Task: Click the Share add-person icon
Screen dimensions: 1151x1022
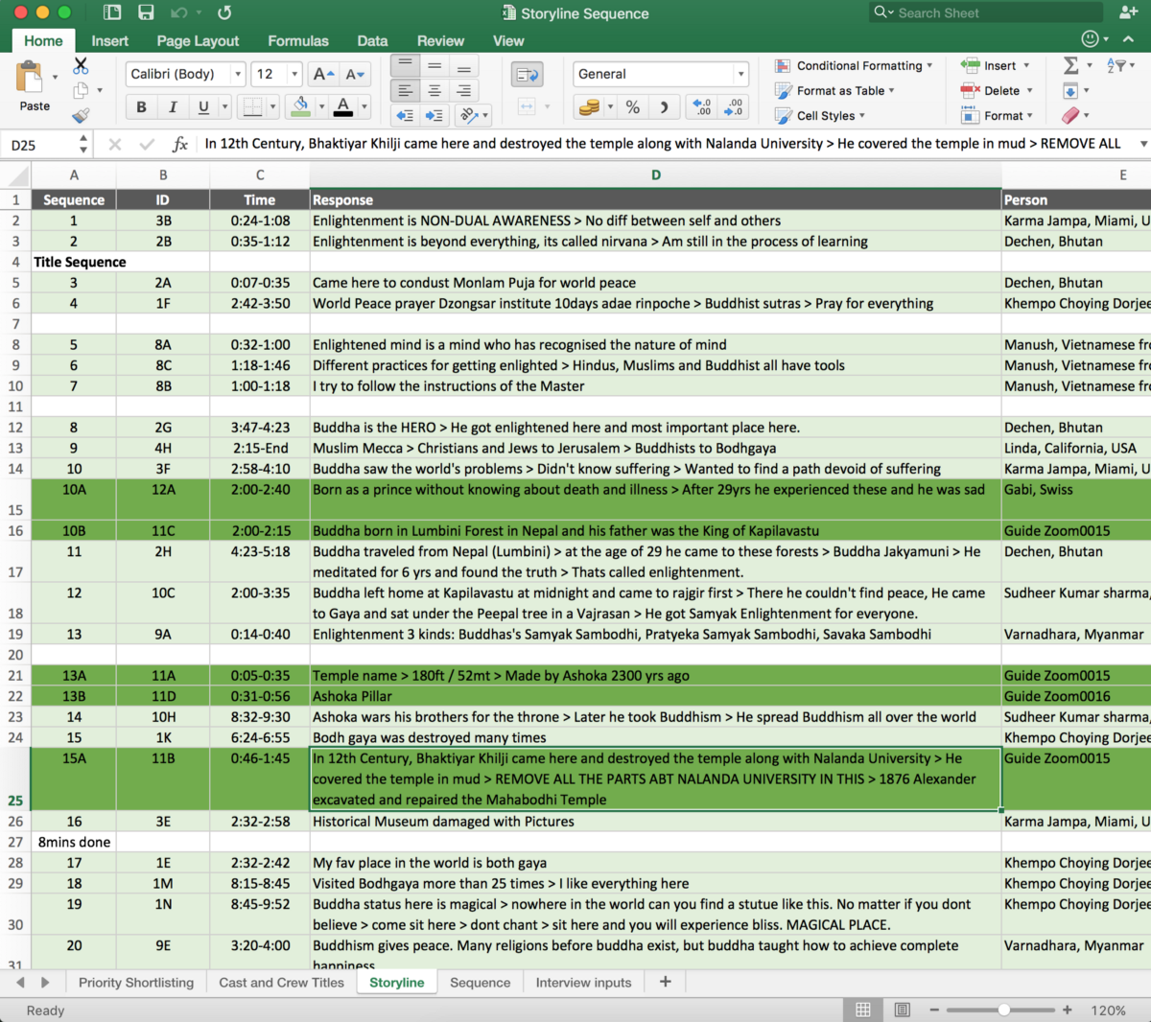Action: [1128, 12]
